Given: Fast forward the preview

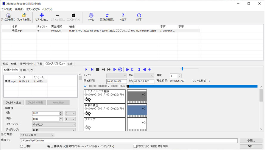Looking at the screenshot, I should [109, 69].
